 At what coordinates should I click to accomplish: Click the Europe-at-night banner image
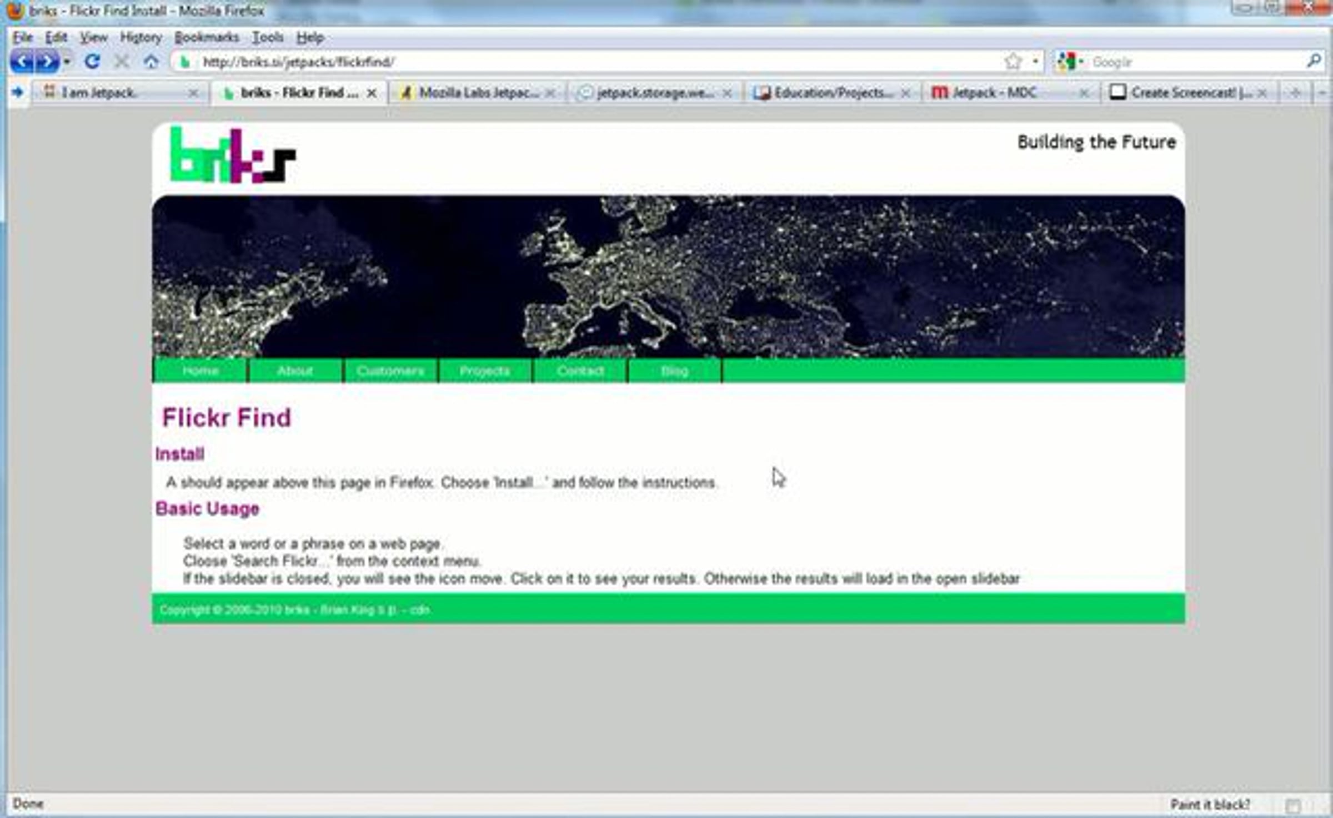point(668,276)
